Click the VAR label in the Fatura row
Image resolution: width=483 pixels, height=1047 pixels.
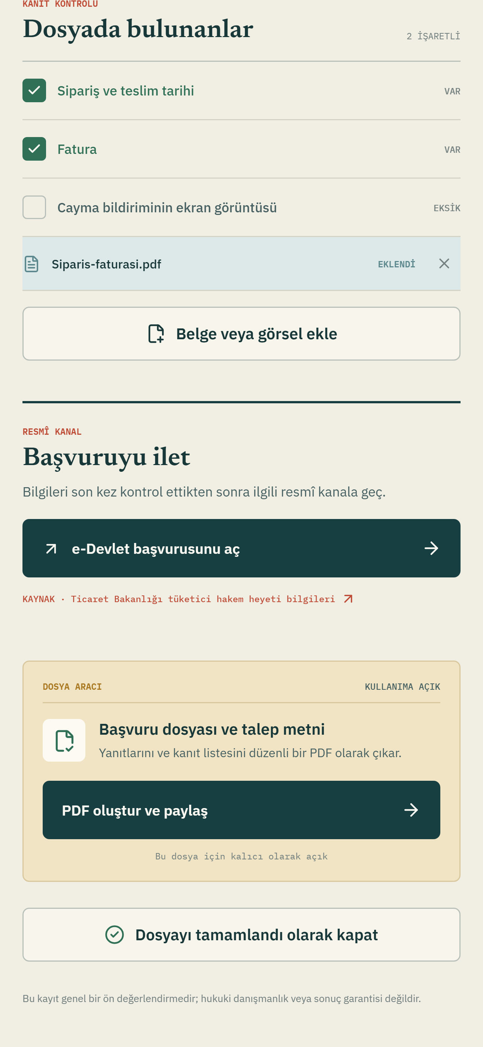[452, 149]
